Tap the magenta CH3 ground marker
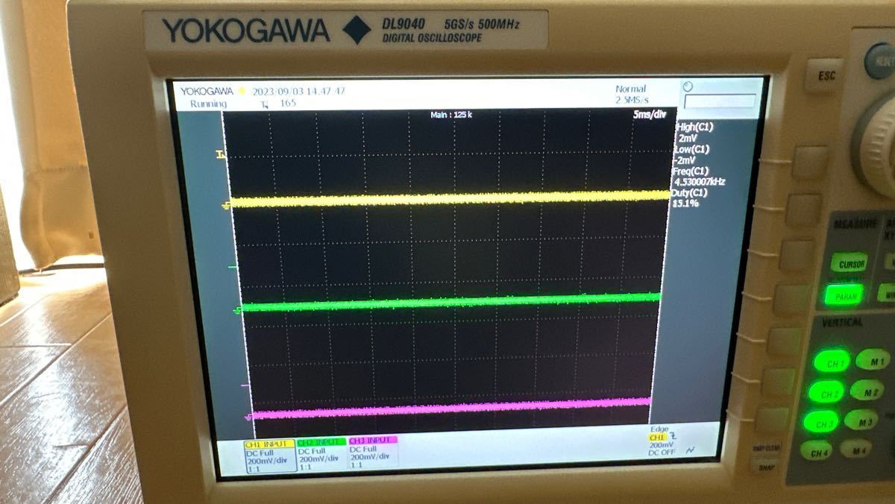895x504 pixels. (x=248, y=418)
